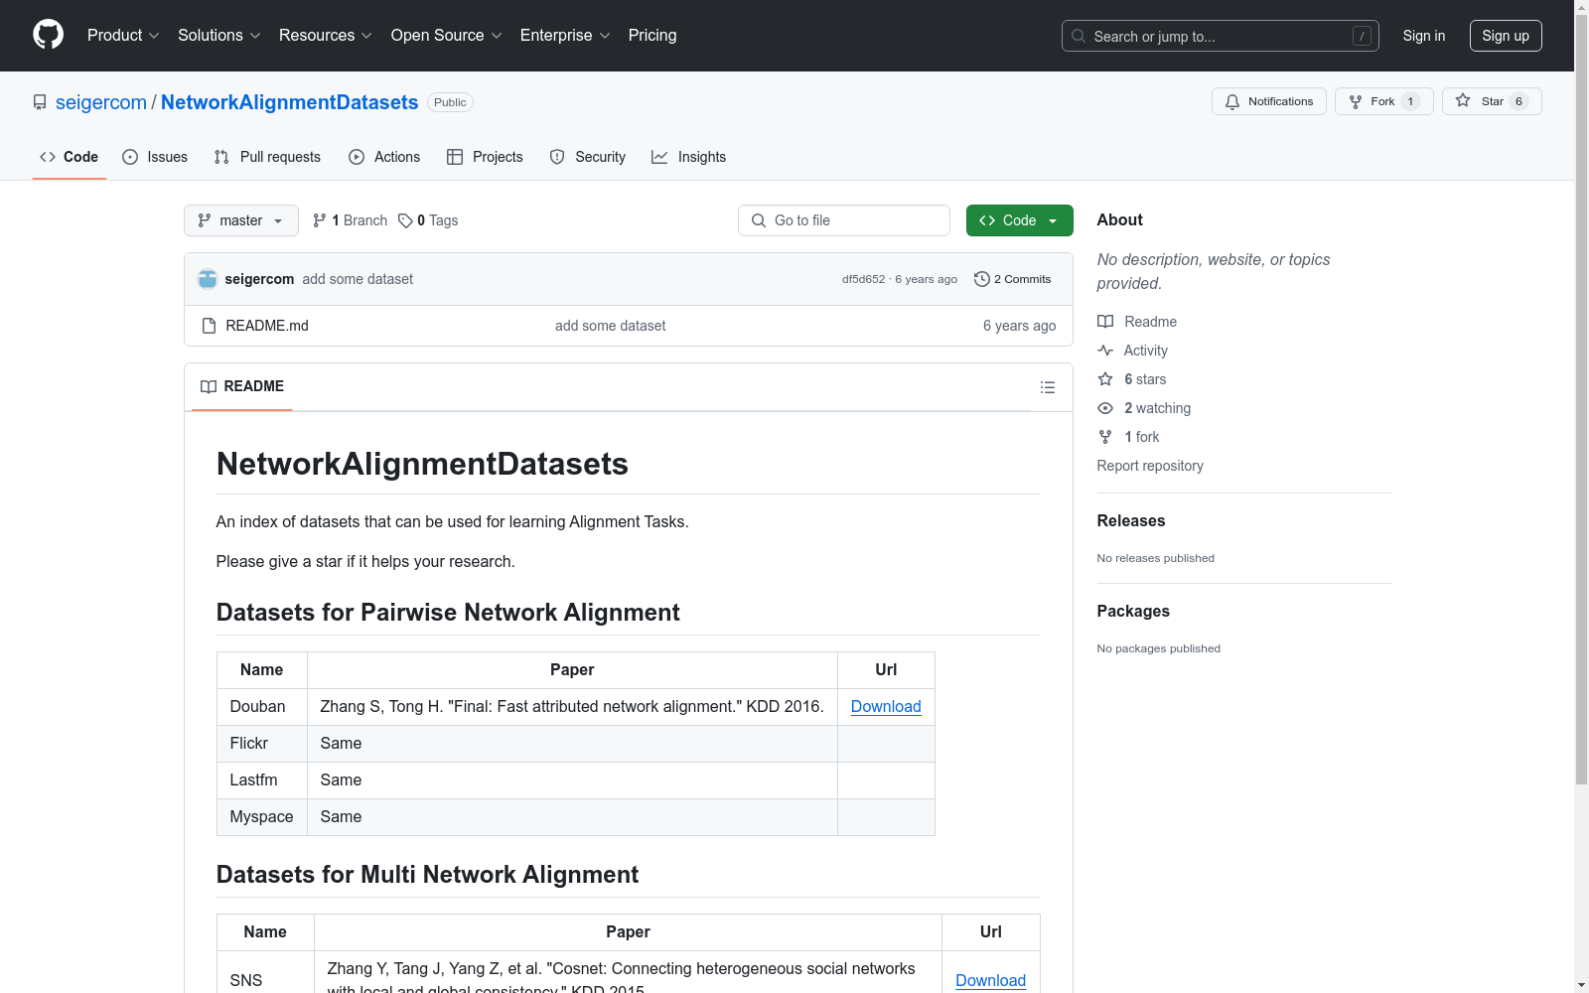
Task: Click the repository icon beside seigercom
Action: click(40, 102)
